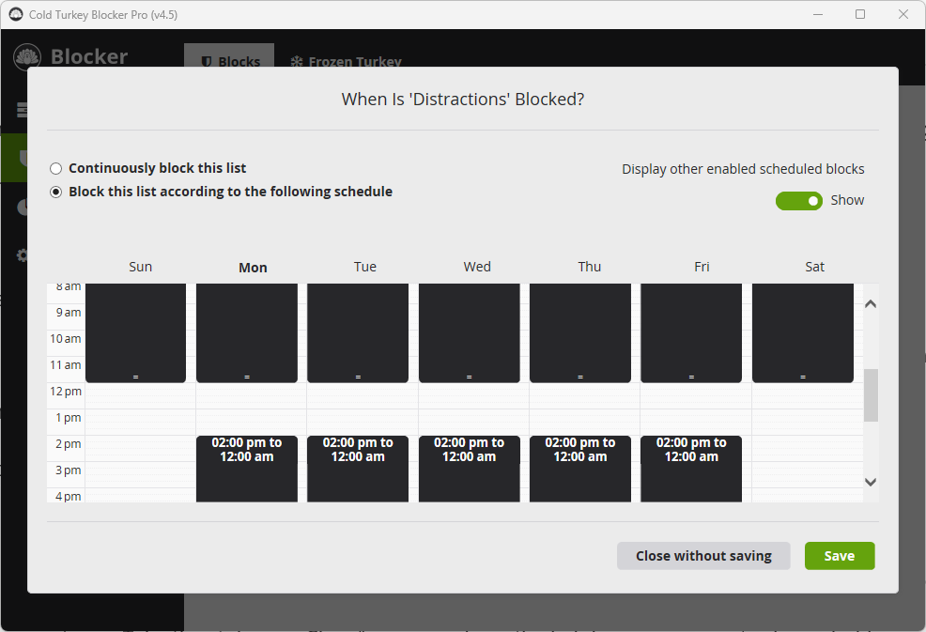
Task: Select Friday 02:00 pm to 12:00 am block
Action: (691, 469)
